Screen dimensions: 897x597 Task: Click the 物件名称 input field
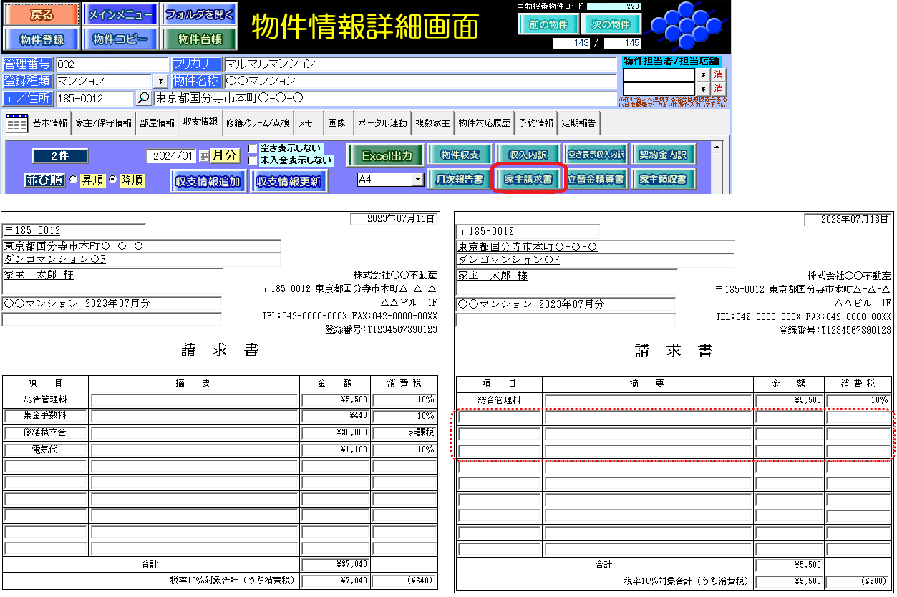pos(420,81)
